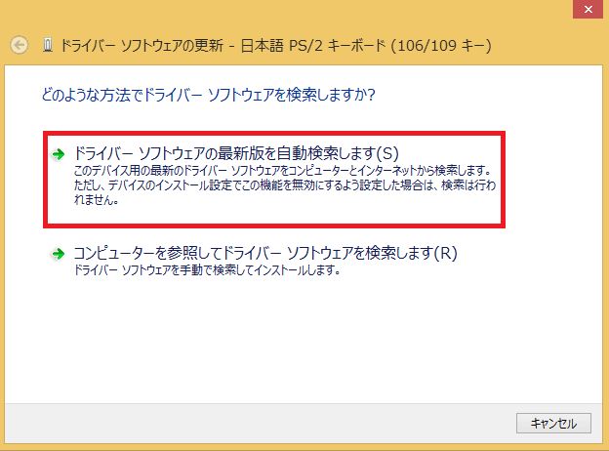This screenshot has width=609, height=451.
Task: Click the automatic search description paragraph
Action: coord(285,184)
